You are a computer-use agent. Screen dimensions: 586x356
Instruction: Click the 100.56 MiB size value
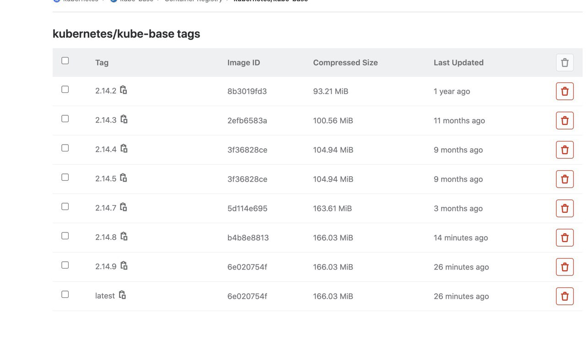333,120
